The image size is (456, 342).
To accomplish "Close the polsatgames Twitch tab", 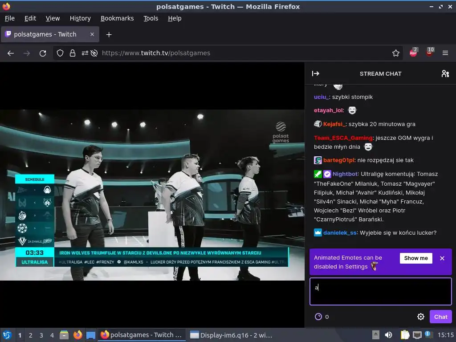I will click(x=92, y=34).
